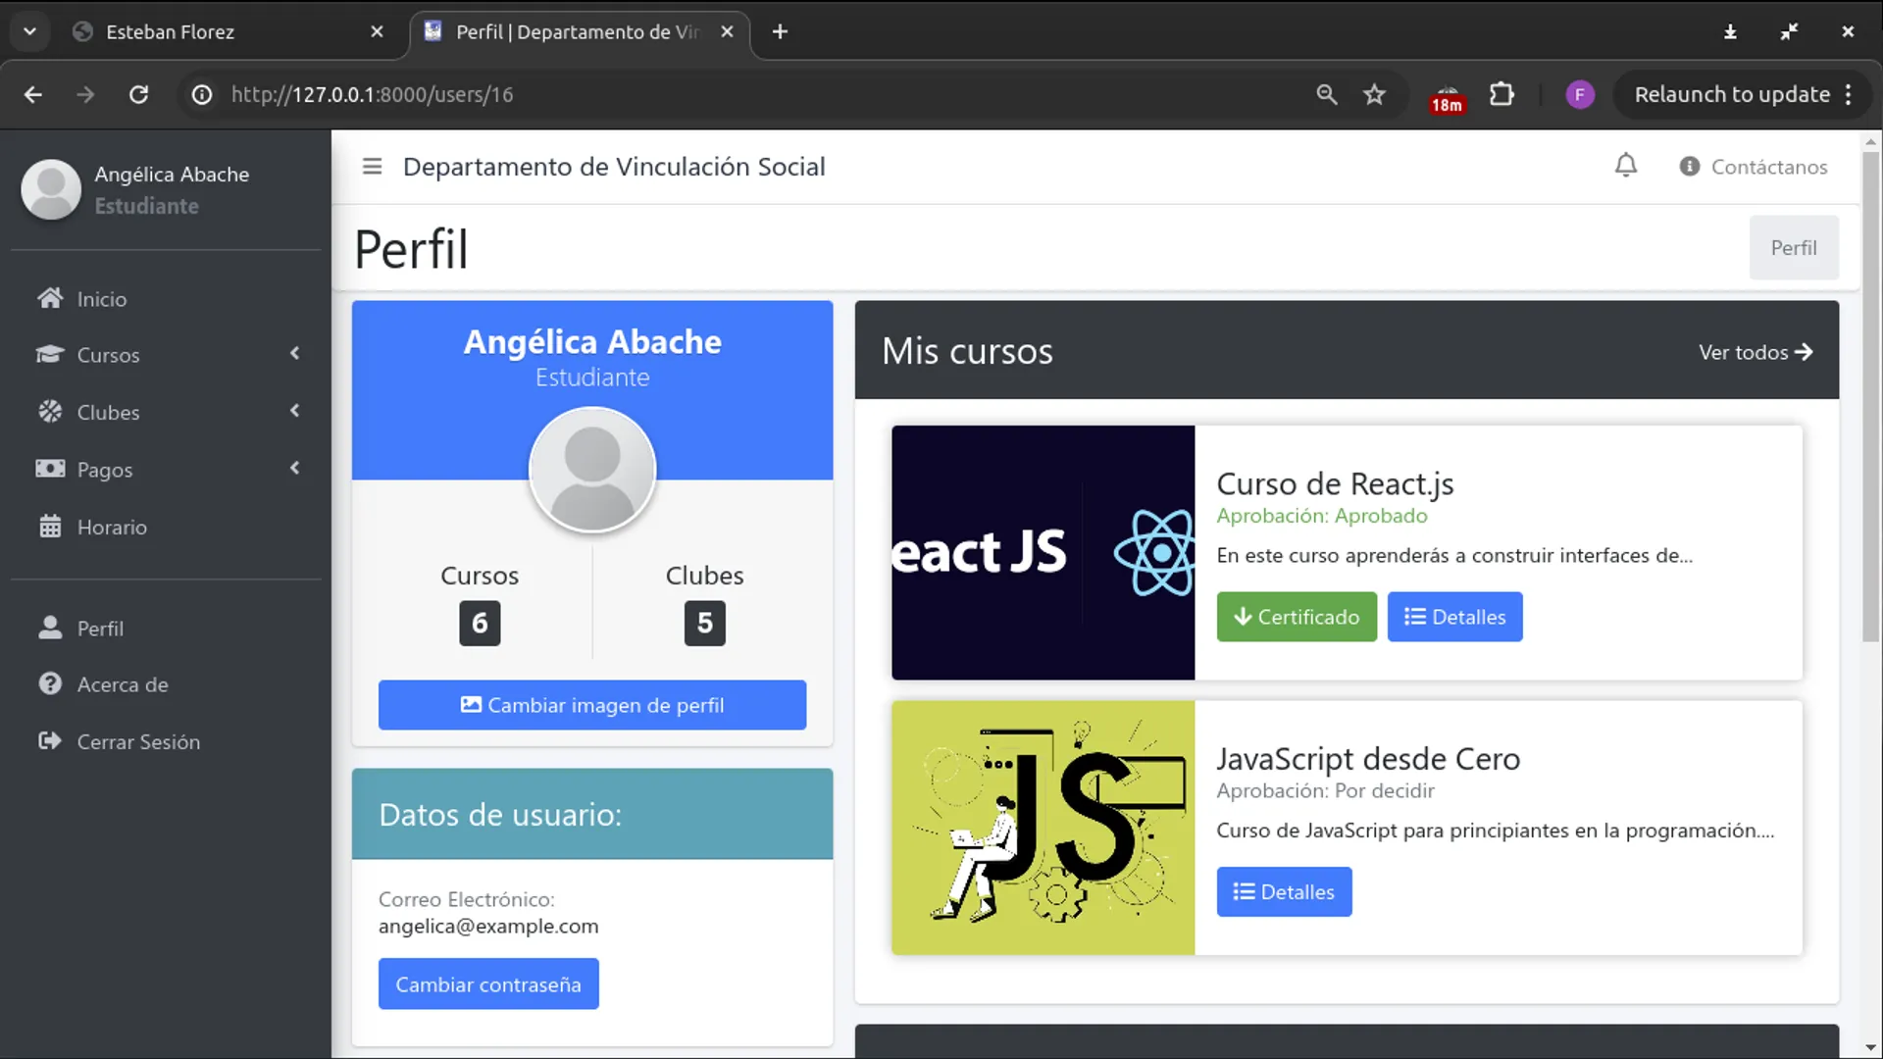Click the React JS course thumbnail
Viewport: 1883px width, 1059px height.
pos(1043,552)
